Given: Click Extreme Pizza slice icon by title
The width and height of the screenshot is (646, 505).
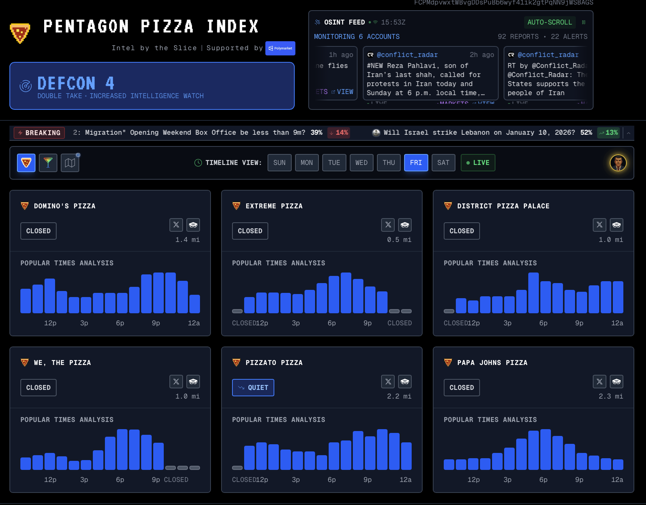Looking at the screenshot, I should (x=236, y=206).
